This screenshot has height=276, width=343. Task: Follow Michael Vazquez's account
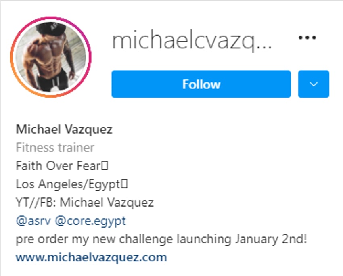pyautogui.click(x=201, y=84)
